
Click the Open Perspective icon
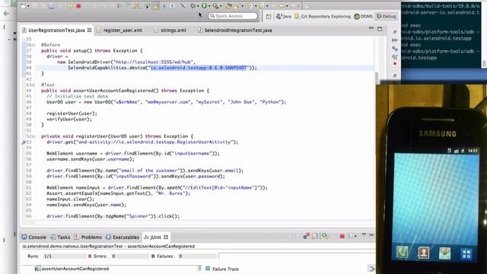click(x=269, y=16)
